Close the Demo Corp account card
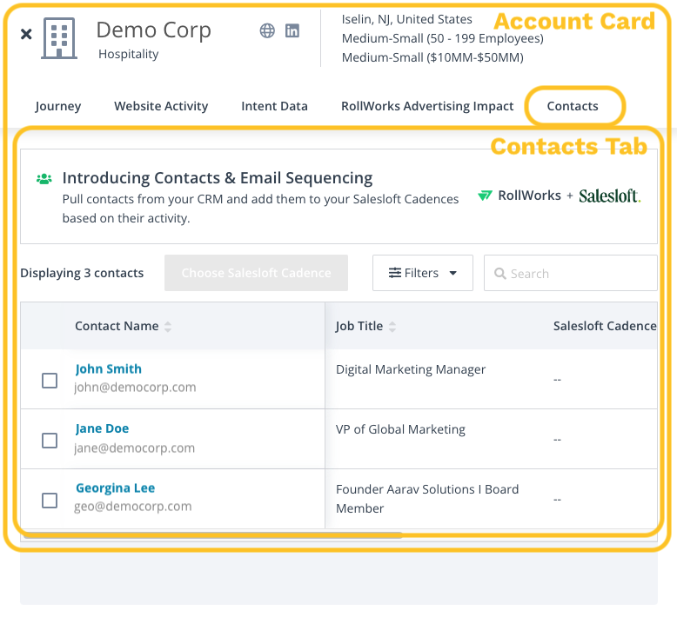Screen dimensions: 677x617 click(x=26, y=34)
